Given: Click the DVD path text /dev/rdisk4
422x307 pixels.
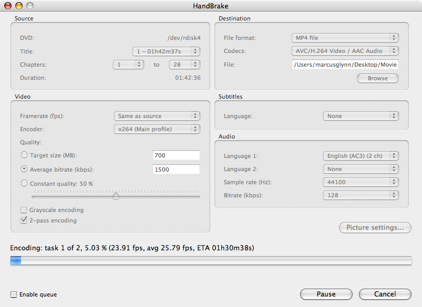Looking at the screenshot, I should [184, 38].
